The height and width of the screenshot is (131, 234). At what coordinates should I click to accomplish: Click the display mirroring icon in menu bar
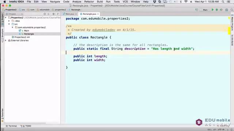(165, 1)
